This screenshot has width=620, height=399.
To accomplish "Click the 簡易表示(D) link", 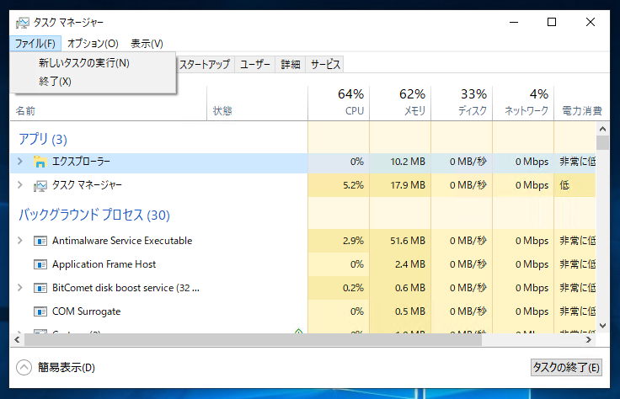I will (67, 367).
